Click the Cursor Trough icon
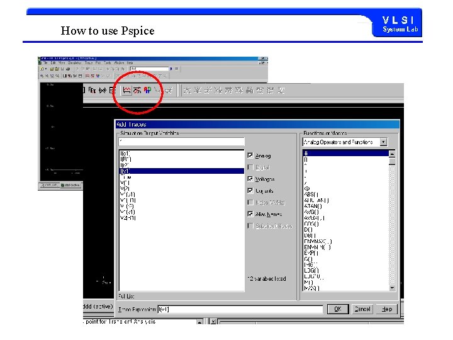 coord(198,90)
